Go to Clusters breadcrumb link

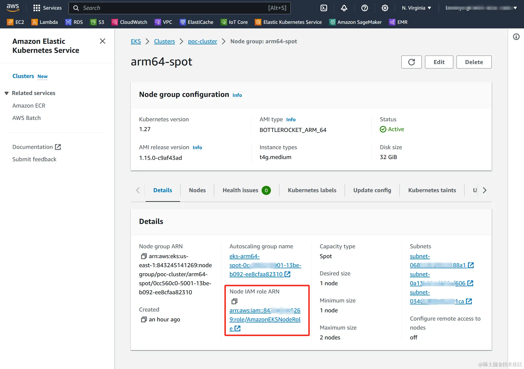[x=164, y=41]
